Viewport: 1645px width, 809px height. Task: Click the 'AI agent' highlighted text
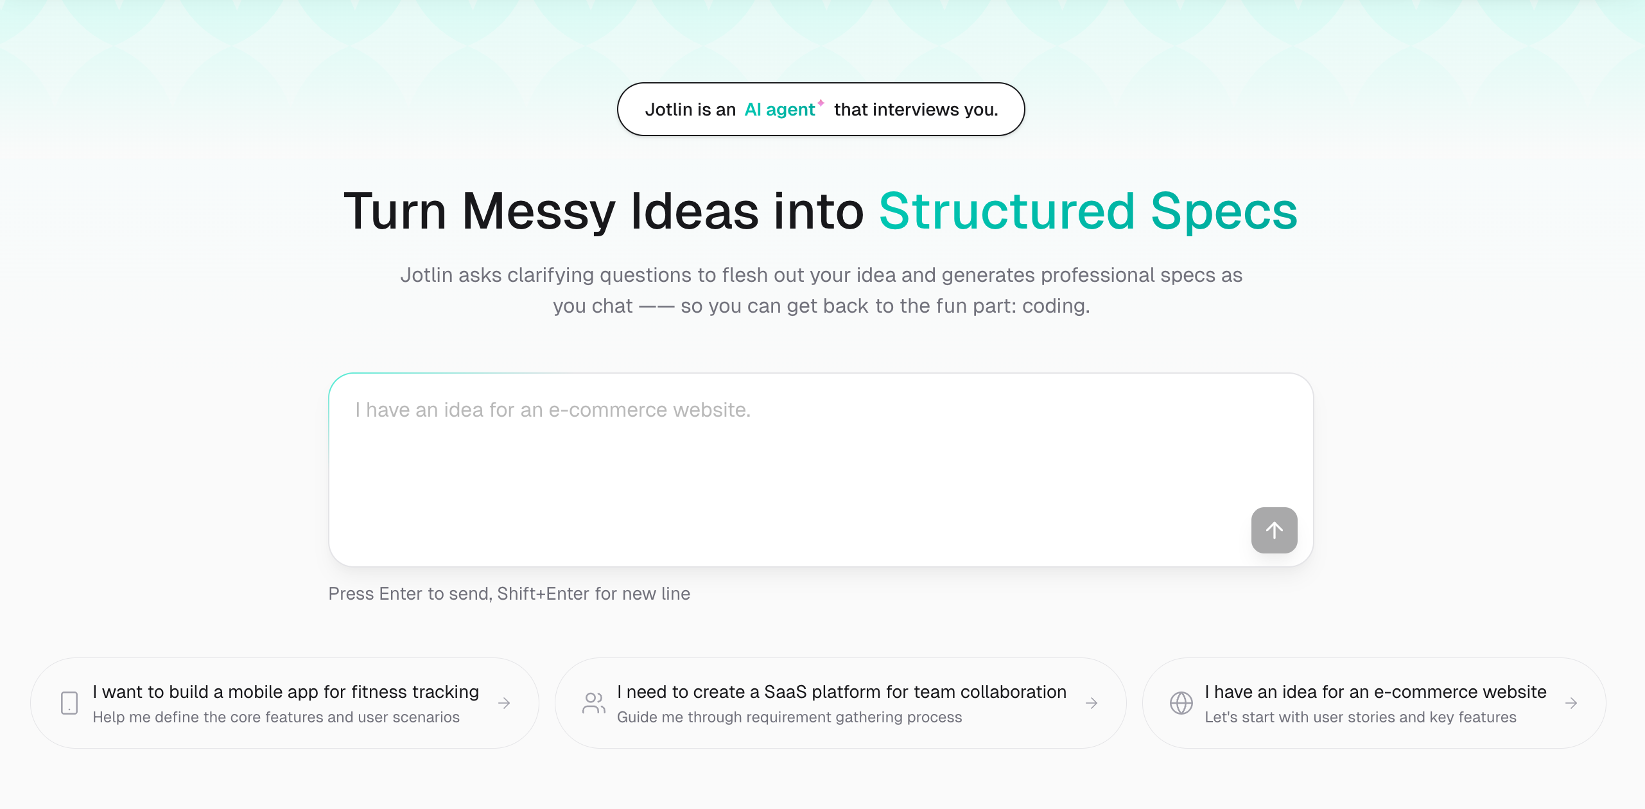(x=779, y=110)
